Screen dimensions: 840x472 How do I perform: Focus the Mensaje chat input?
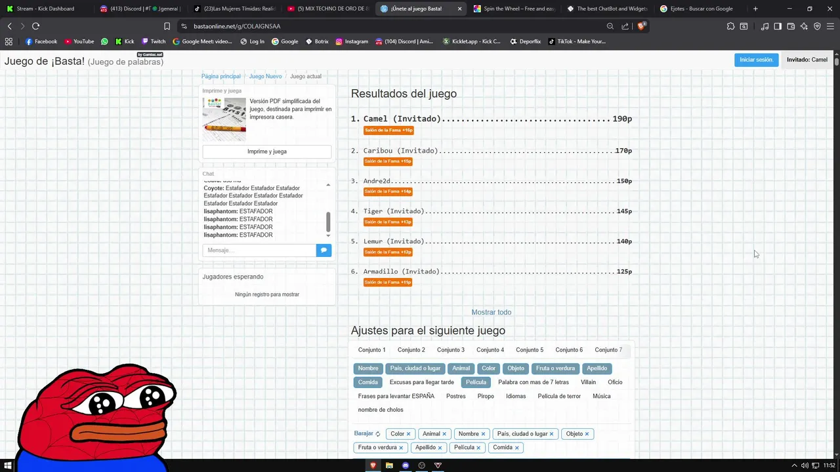259,250
